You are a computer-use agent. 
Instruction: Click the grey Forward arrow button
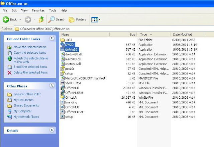[x=28, y=19]
